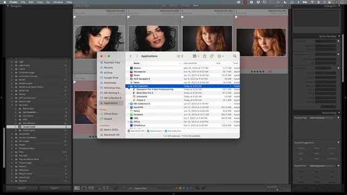The width and height of the screenshot is (347, 195).
Task: Open iCloud Drive in Finder sidebar
Action: 111,114
